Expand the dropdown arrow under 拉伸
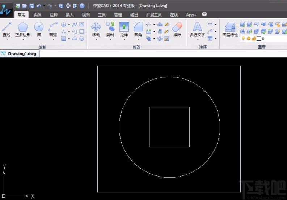Image resolution: width=287 pixels, height=200 pixels. coord(124,40)
